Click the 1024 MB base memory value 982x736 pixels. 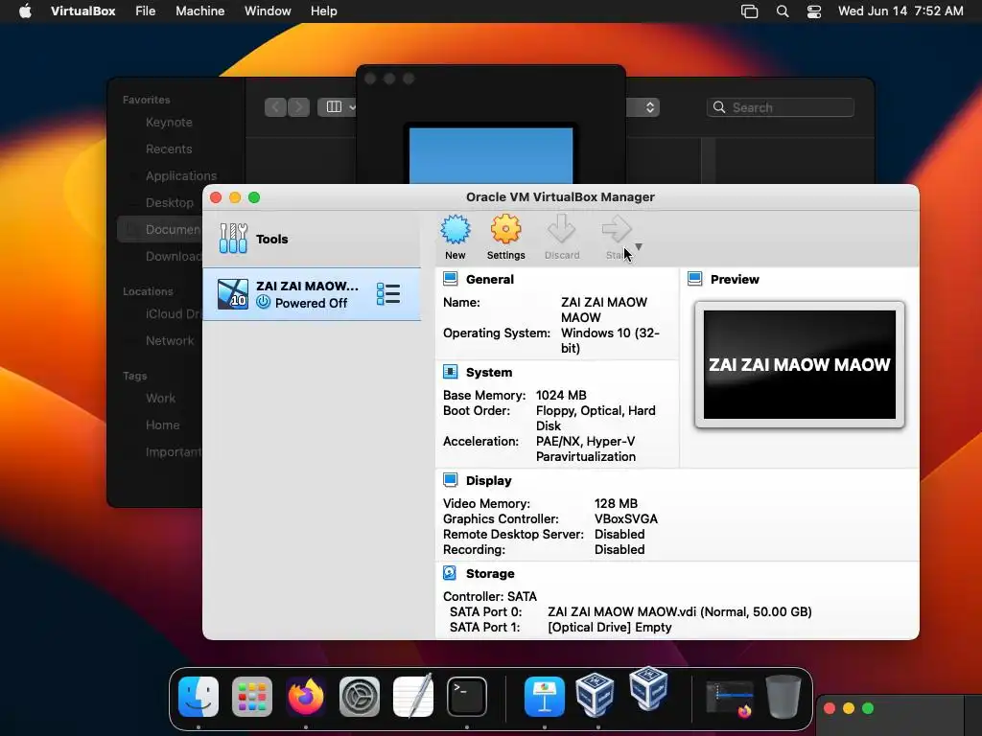[561, 395]
